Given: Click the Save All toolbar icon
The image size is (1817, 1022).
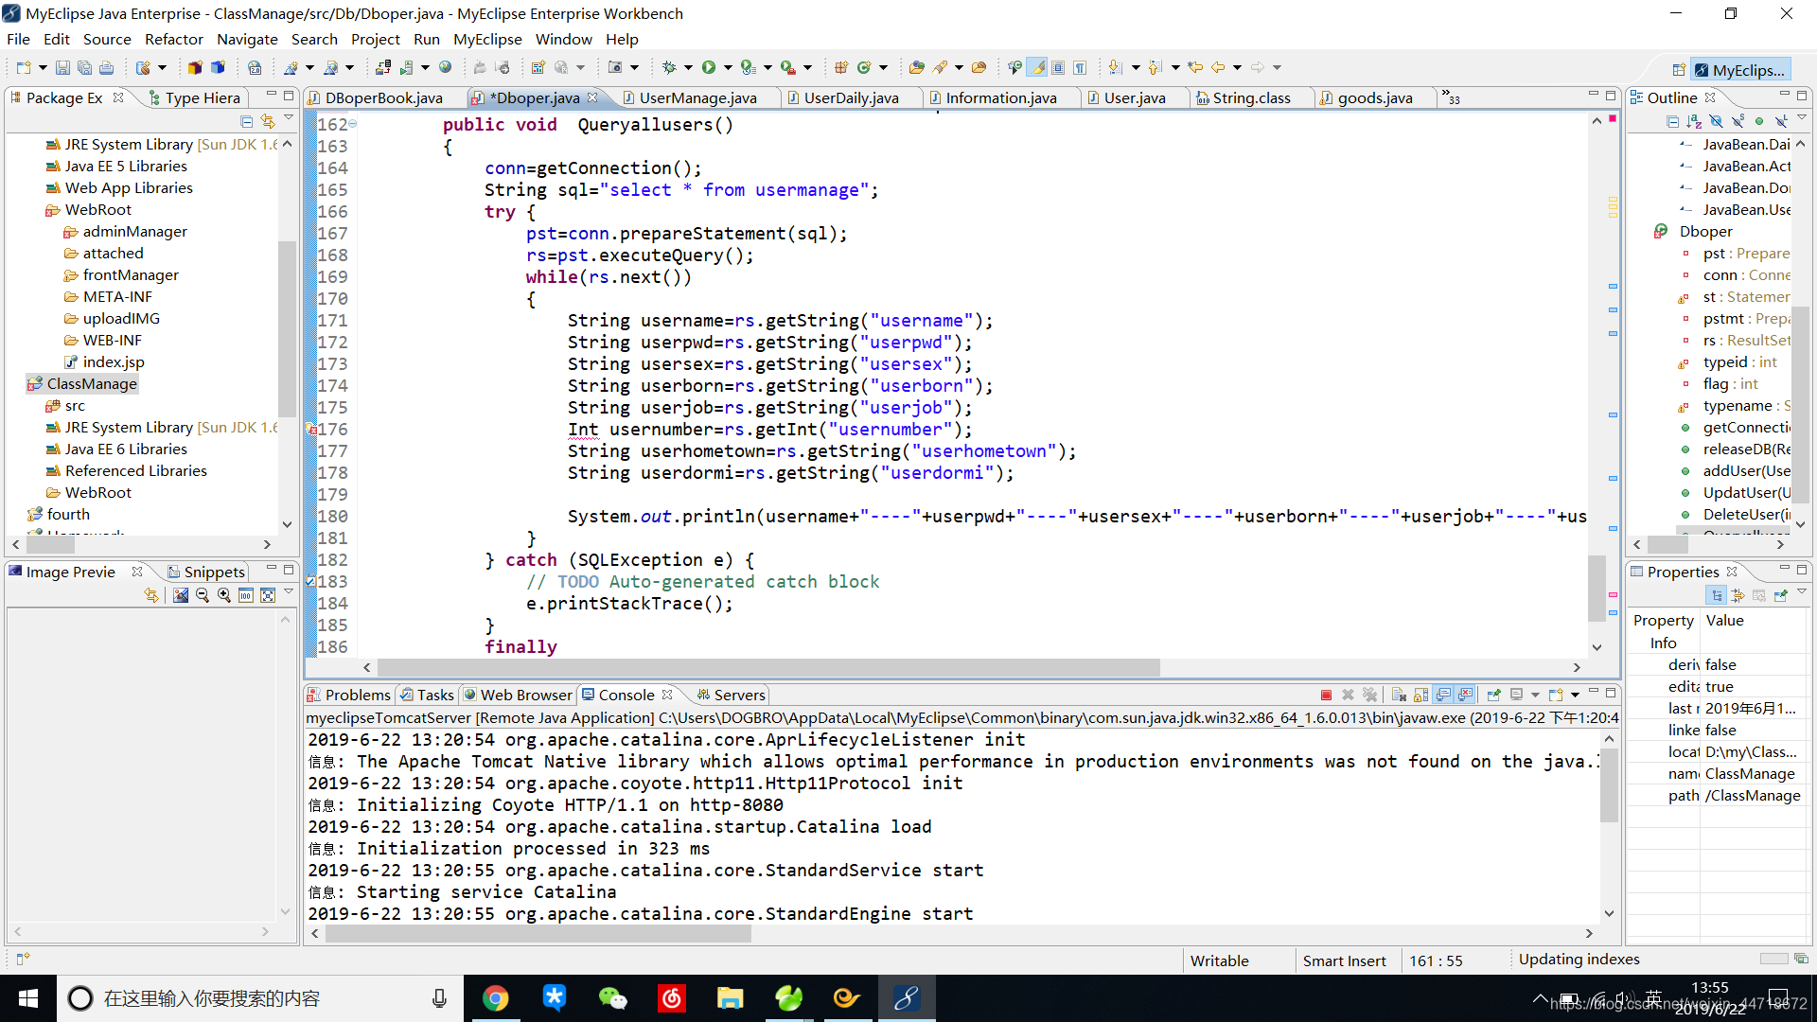Looking at the screenshot, I should [x=84, y=67].
